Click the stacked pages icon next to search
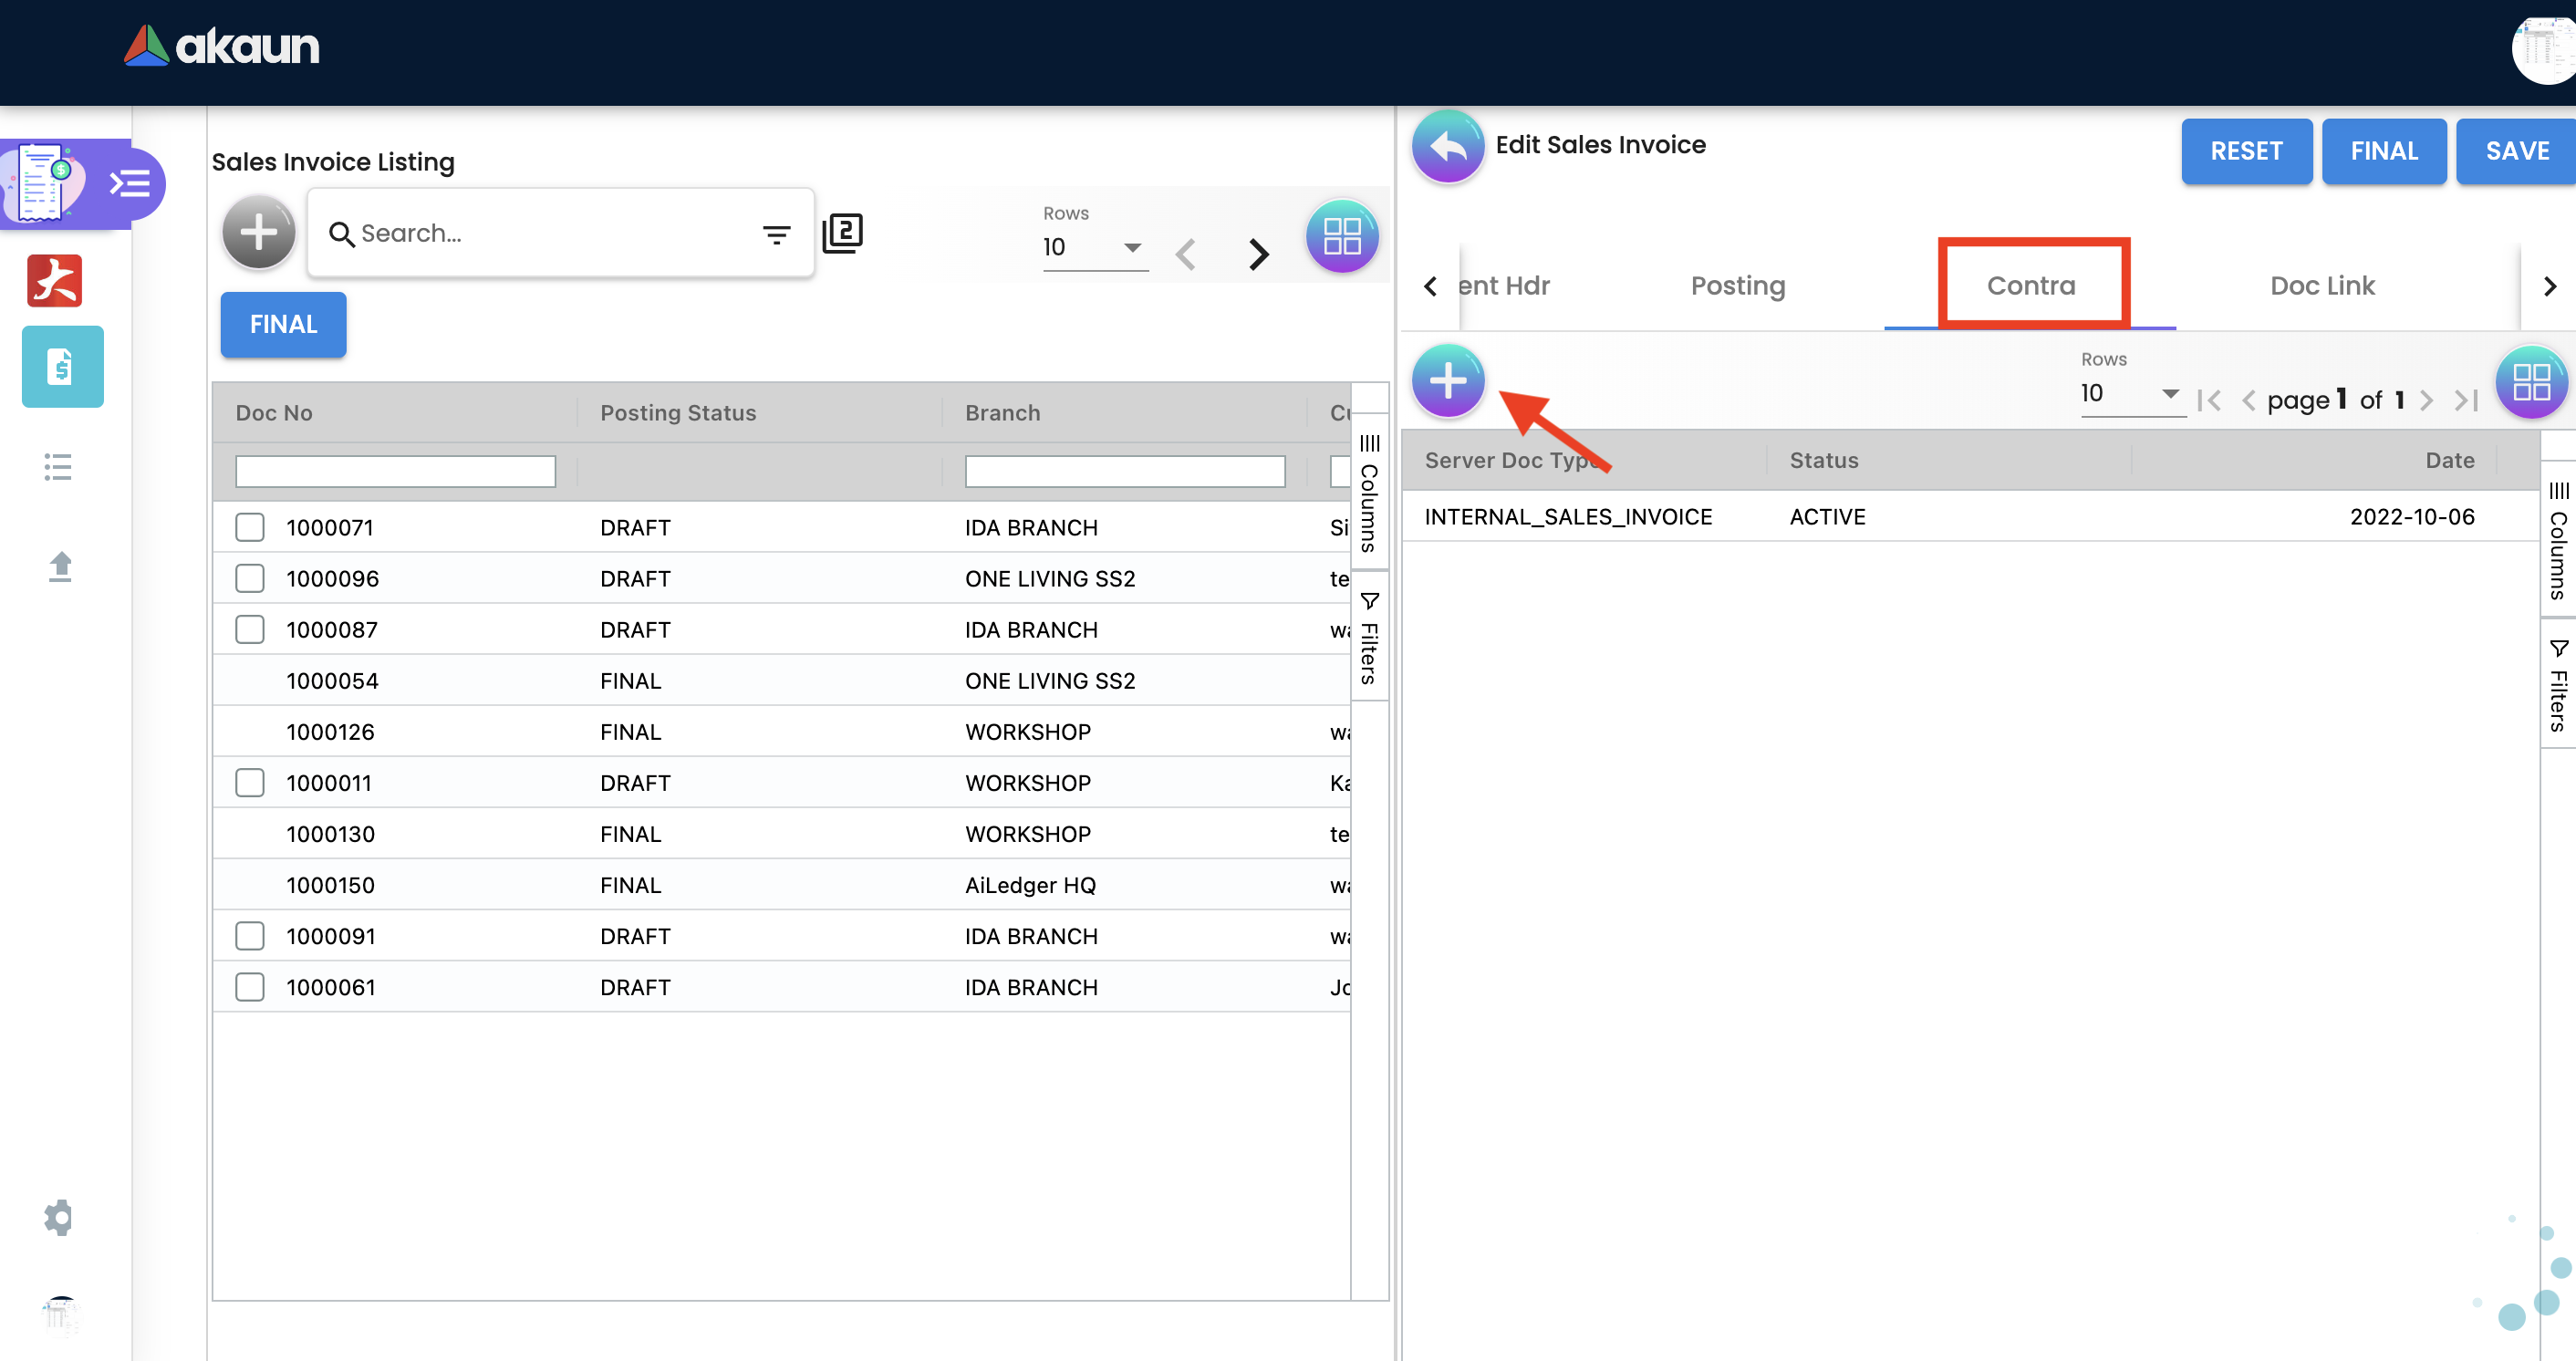Viewport: 2576px width, 1361px height. pyautogui.click(x=842, y=233)
